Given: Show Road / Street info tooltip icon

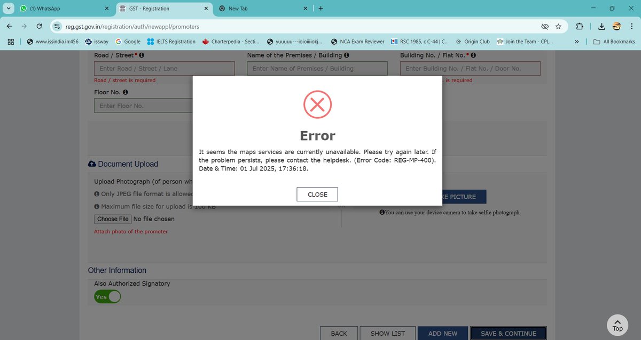Looking at the screenshot, I should click(x=142, y=55).
